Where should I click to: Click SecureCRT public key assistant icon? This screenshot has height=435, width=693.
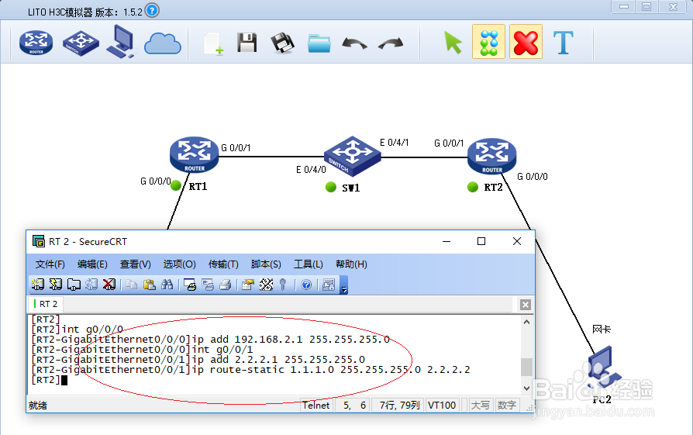click(x=283, y=285)
